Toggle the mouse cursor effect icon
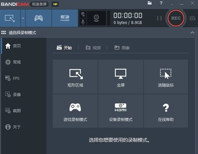The height and width of the screenshot is (154, 198). [x=83, y=14]
